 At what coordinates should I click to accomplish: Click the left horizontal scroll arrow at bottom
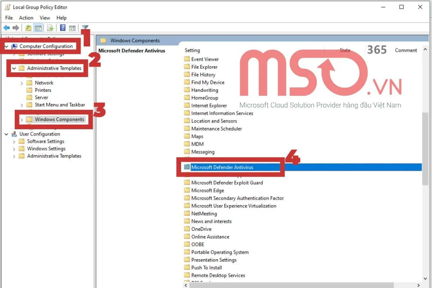pos(185,285)
